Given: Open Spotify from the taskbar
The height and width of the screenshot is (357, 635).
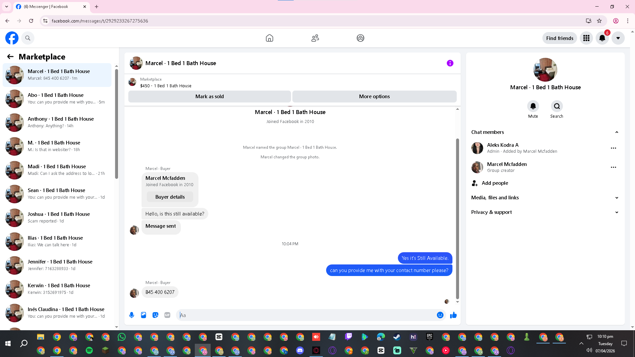Looking at the screenshot, I should click(89, 350).
